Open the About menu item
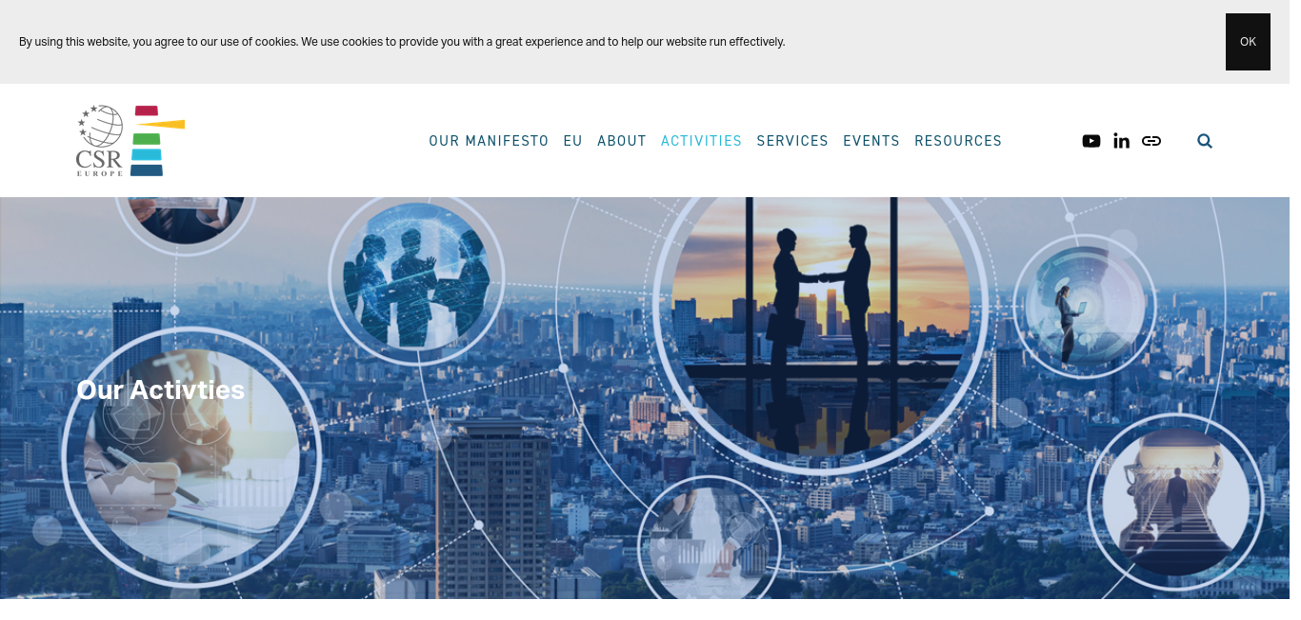 pos(622,141)
